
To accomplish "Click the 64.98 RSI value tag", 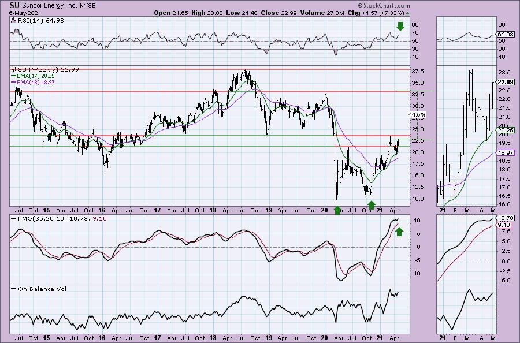I will tap(506, 34).
